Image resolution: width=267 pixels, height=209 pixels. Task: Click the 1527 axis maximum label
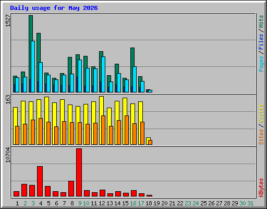8,21
